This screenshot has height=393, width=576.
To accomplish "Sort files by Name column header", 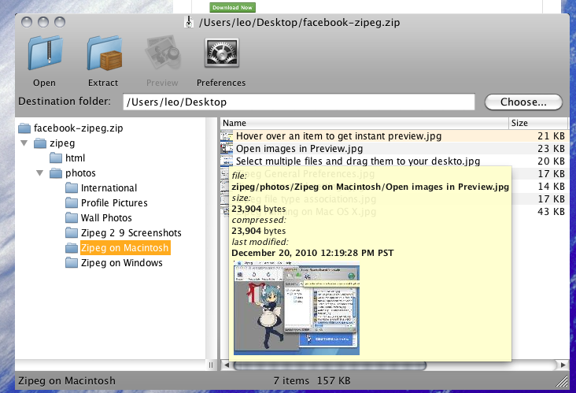I will pos(362,123).
